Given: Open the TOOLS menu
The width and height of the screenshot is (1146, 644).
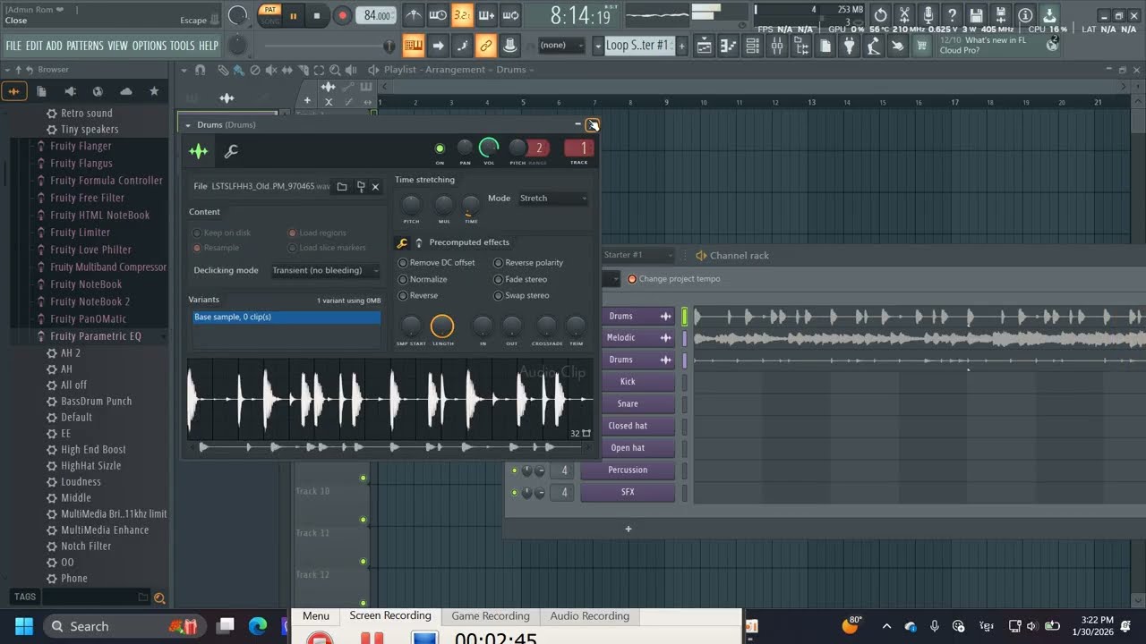Looking at the screenshot, I should click(x=183, y=46).
